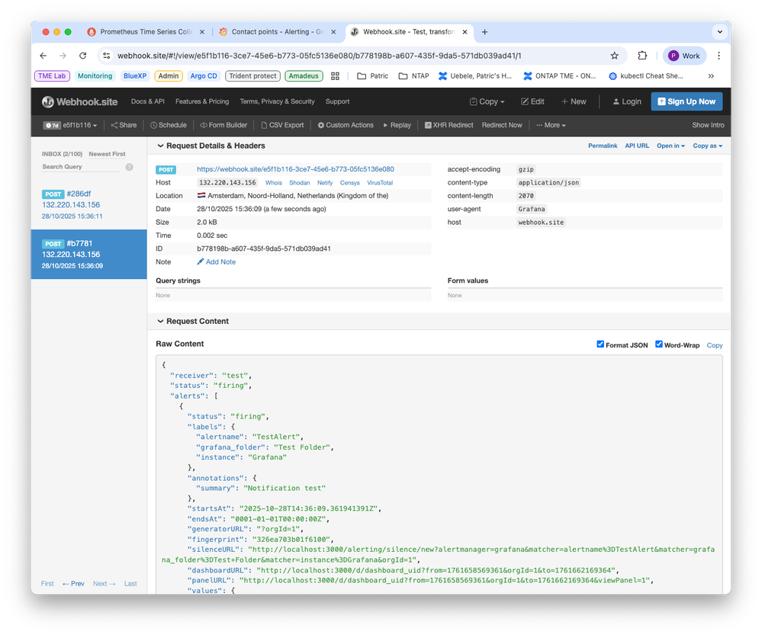This screenshot has height=635, width=762.
Task: Click the Search Query input field
Action: coord(80,167)
